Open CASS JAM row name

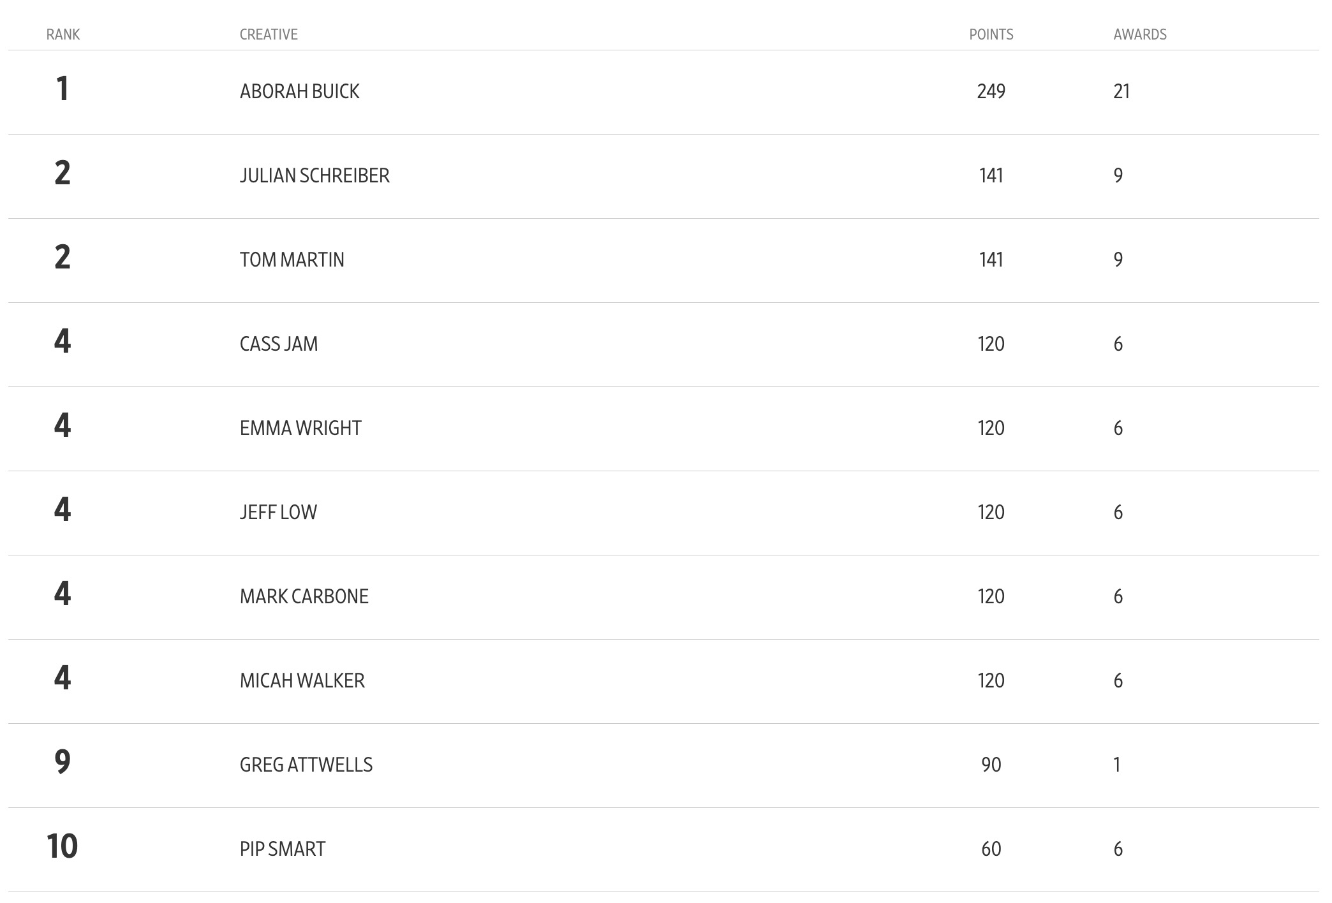tap(278, 344)
